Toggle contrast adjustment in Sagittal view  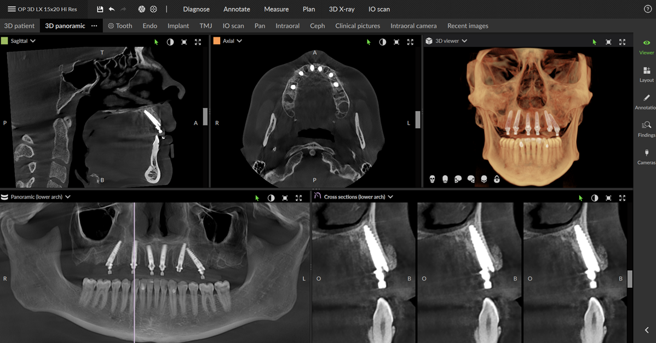click(x=170, y=42)
